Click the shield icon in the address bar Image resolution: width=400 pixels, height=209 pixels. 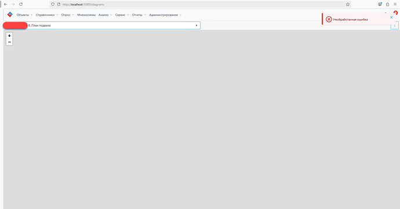[53, 4]
